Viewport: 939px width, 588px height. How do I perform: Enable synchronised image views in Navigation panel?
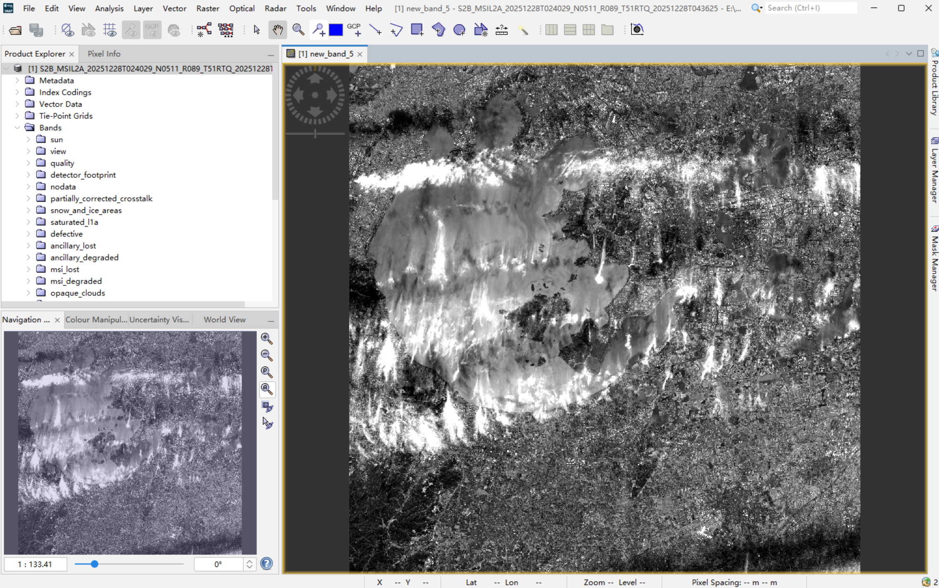click(x=267, y=407)
